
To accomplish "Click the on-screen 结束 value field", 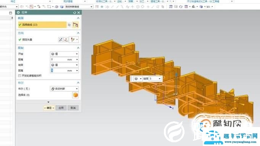I will (x=153, y=79).
